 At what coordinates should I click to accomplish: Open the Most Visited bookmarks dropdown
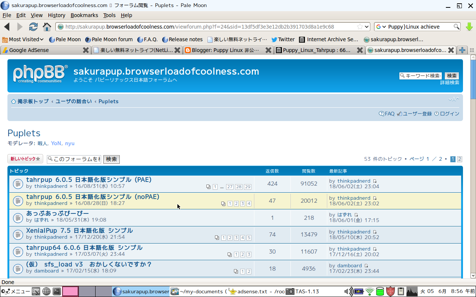coord(23,39)
